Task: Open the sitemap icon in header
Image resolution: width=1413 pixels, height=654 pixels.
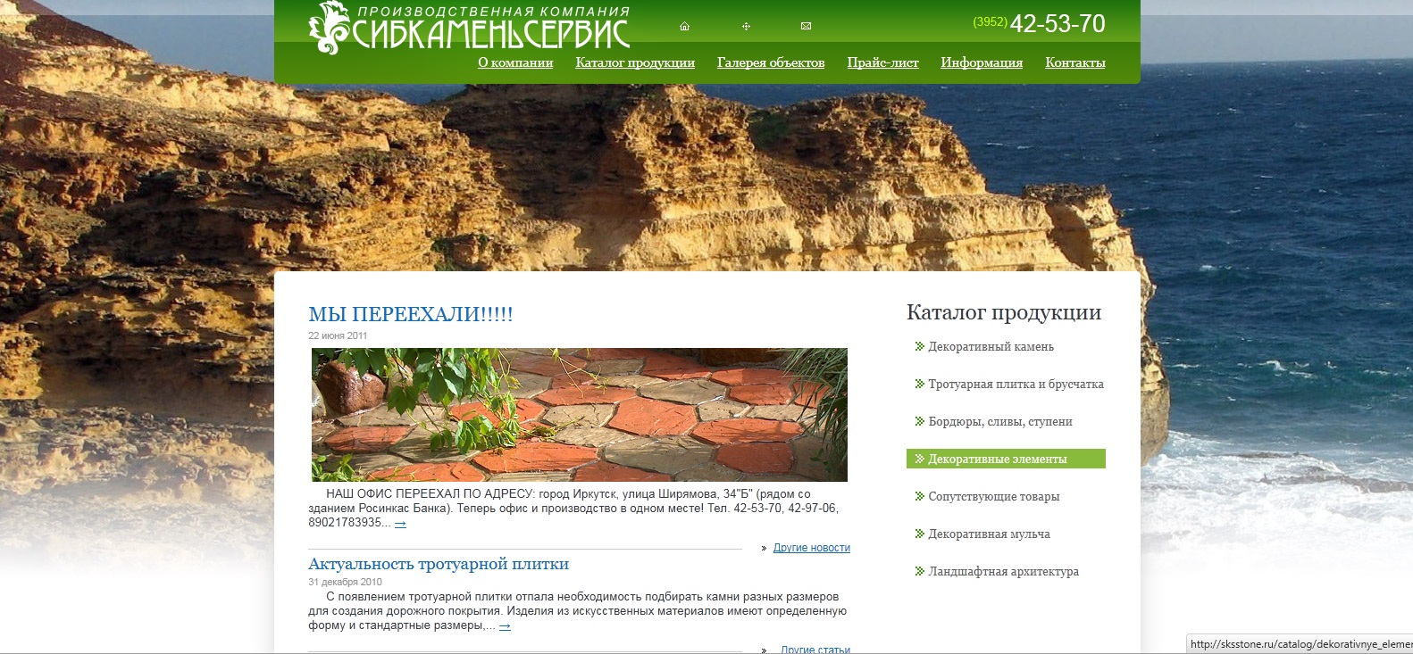Action: tap(746, 27)
